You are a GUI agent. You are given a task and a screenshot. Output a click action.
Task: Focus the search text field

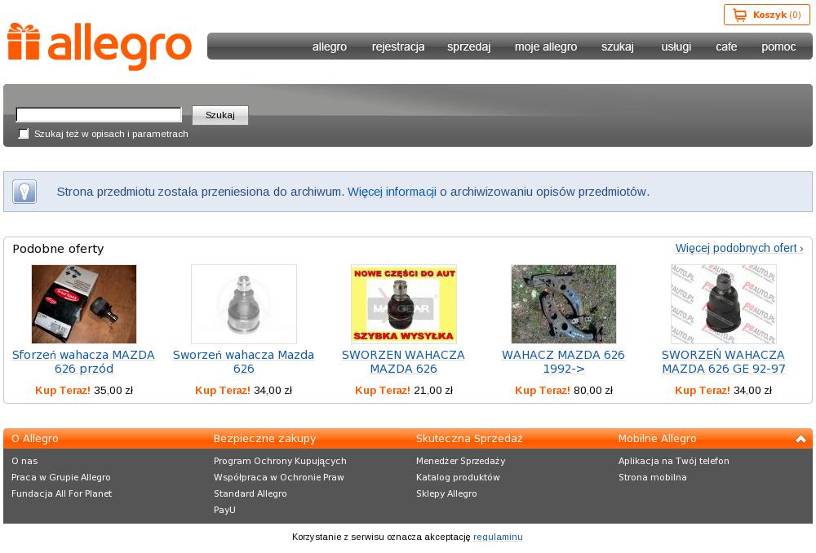(99, 114)
